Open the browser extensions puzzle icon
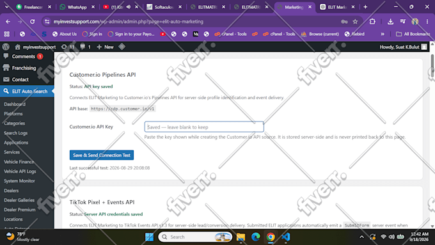The width and height of the screenshot is (435, 245). click(x=372, y=21)
